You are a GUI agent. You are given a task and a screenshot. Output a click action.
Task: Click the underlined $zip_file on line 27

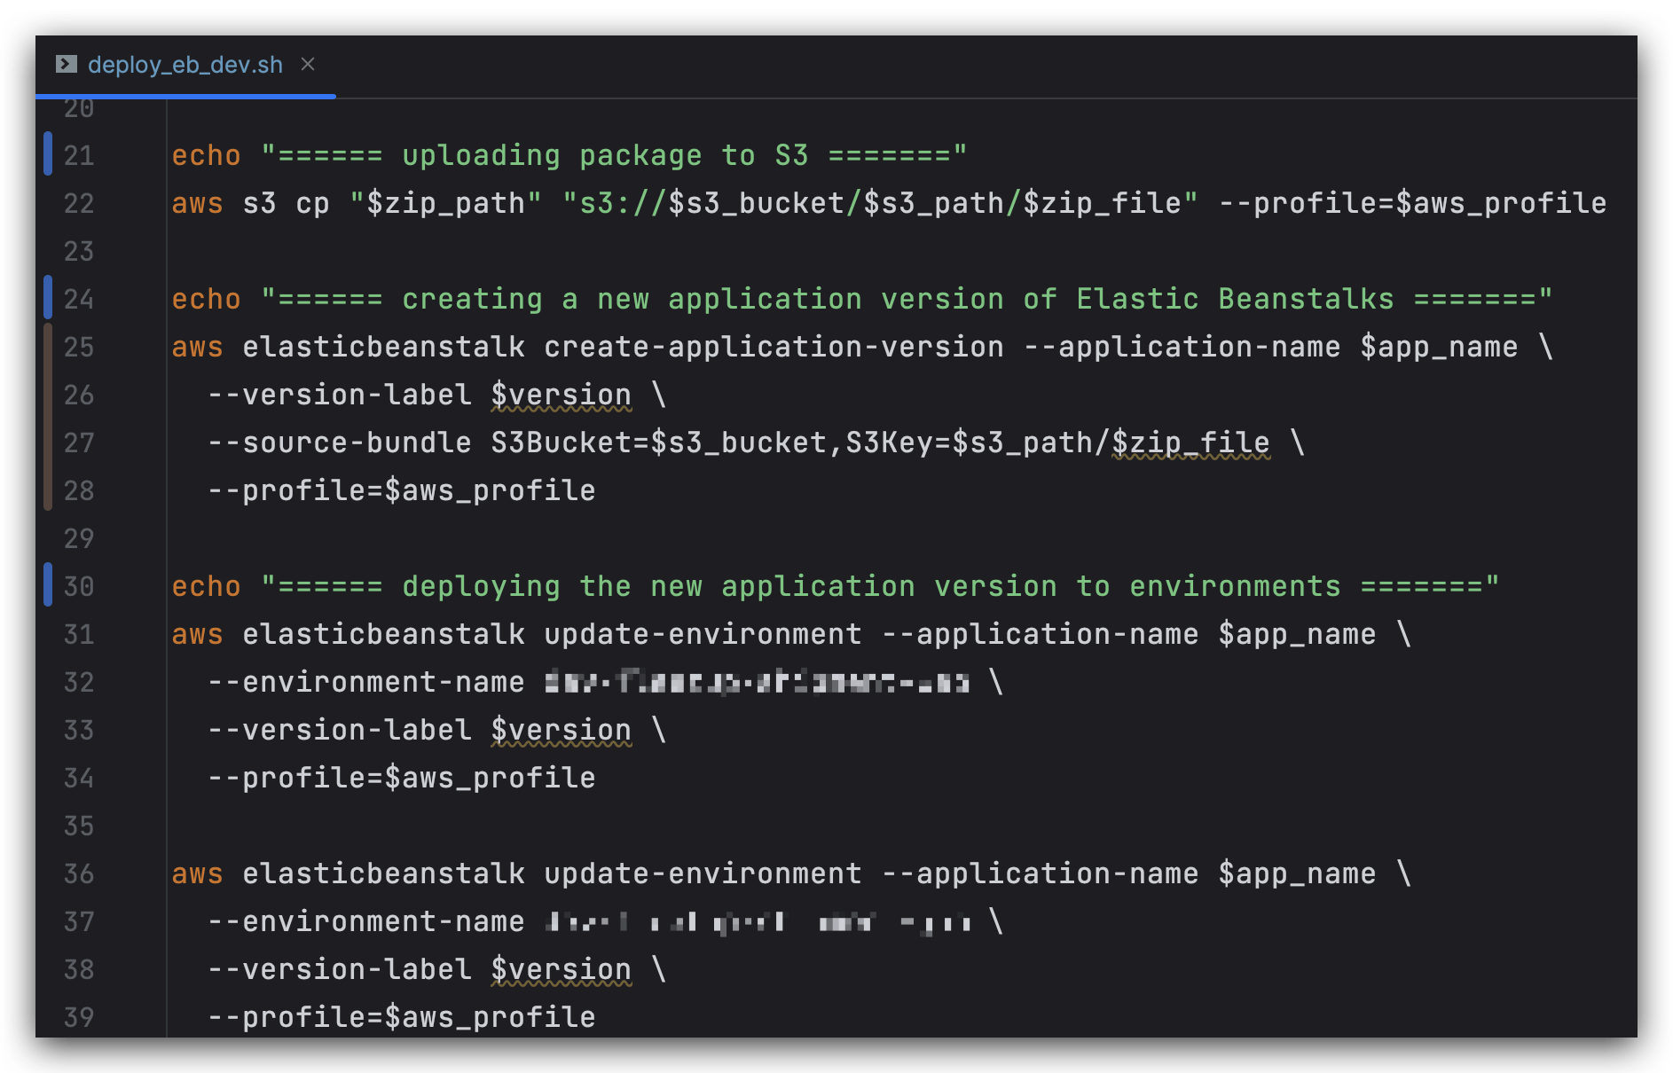pos(1190,443)
